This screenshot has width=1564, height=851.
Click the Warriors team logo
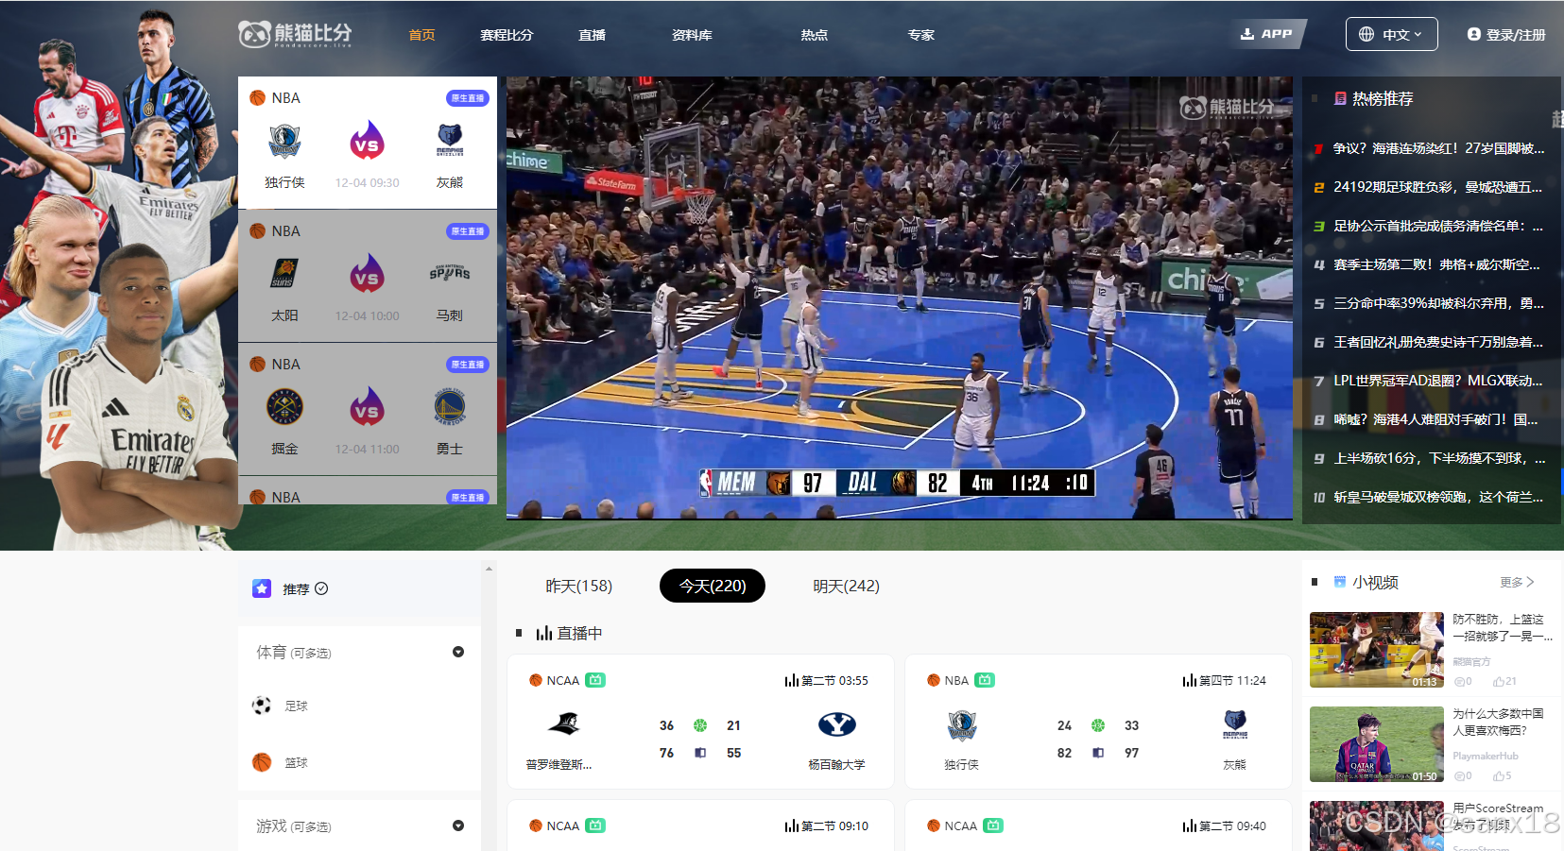[x=450, y=407]
